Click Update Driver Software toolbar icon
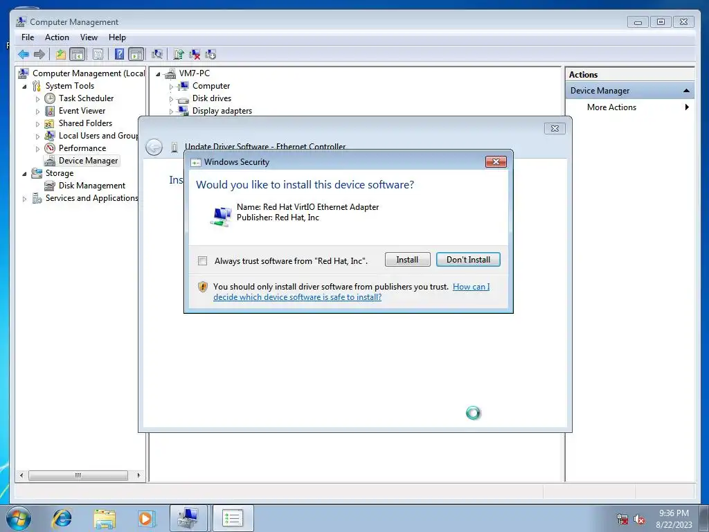 [x=179, y=55]
